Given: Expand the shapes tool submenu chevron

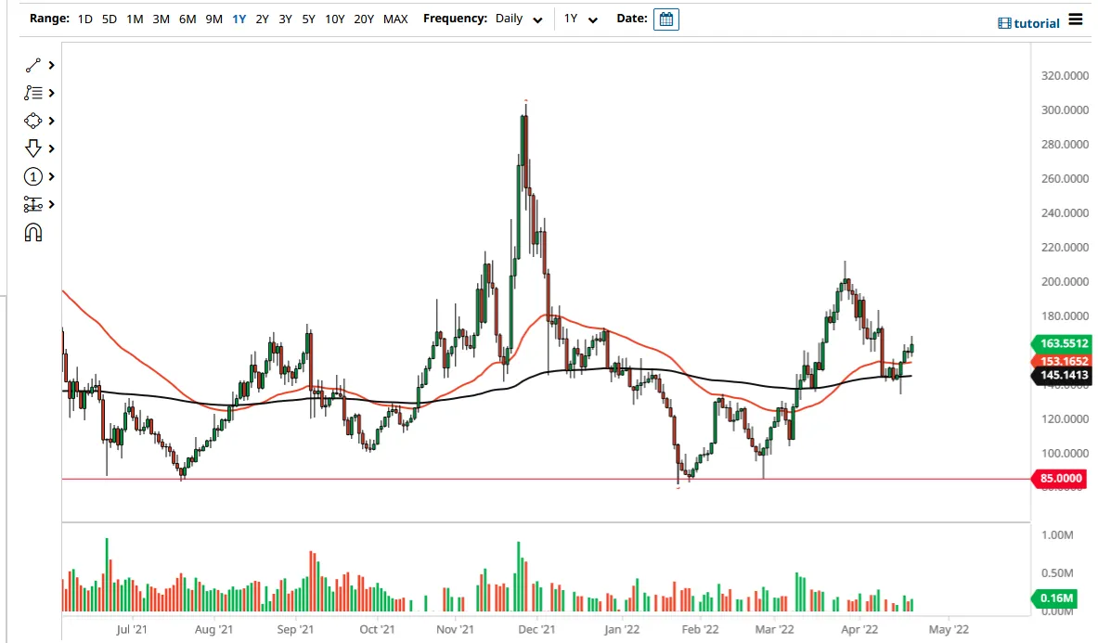Looking at the screenshot, I should (x=51, y=121).
